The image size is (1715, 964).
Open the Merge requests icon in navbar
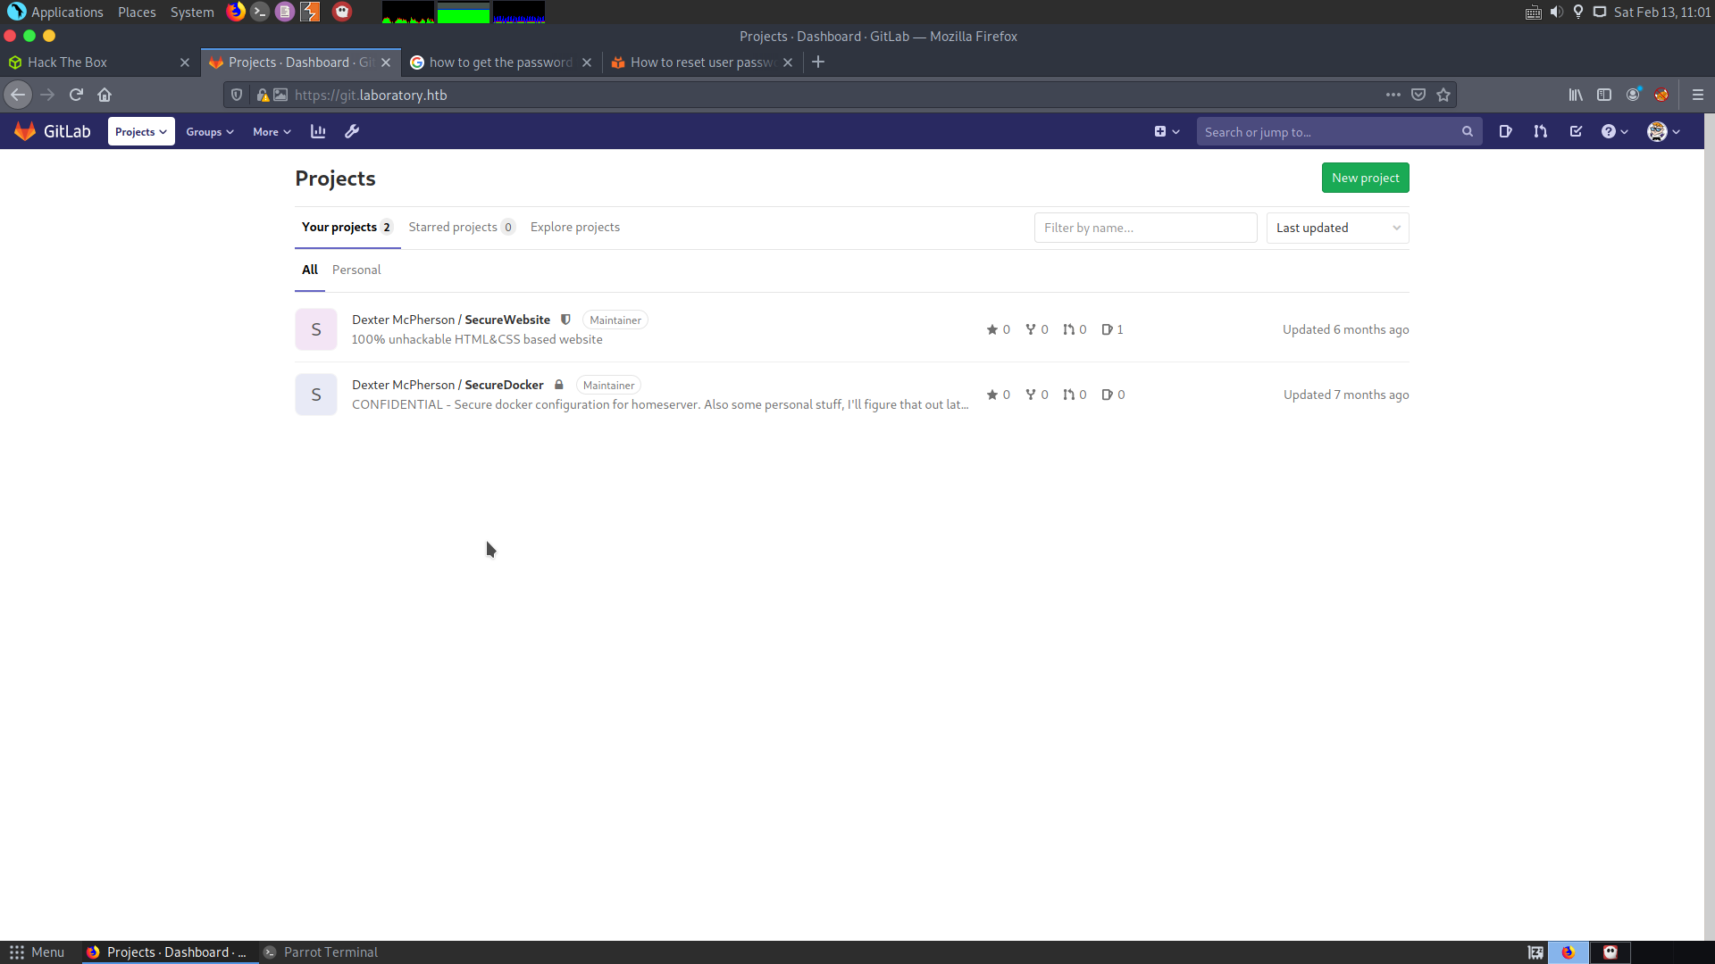(x=1540, y=131)
